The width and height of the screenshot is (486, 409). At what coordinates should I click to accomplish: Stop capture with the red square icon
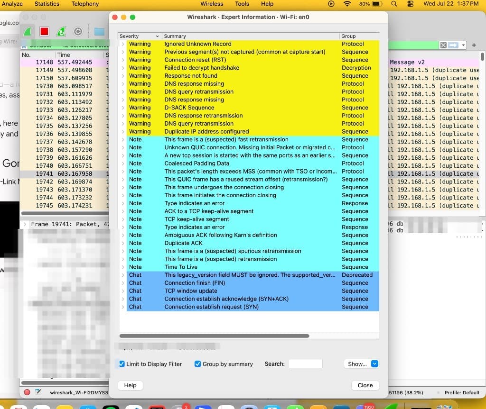[x=44, y=31]
